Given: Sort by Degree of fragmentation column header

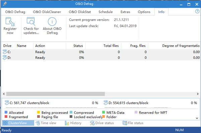Looking at the screenshot, I should pyautogui.click(x=174, y=46).
